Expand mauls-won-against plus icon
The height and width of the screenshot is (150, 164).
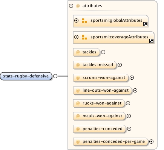(129, 116)
